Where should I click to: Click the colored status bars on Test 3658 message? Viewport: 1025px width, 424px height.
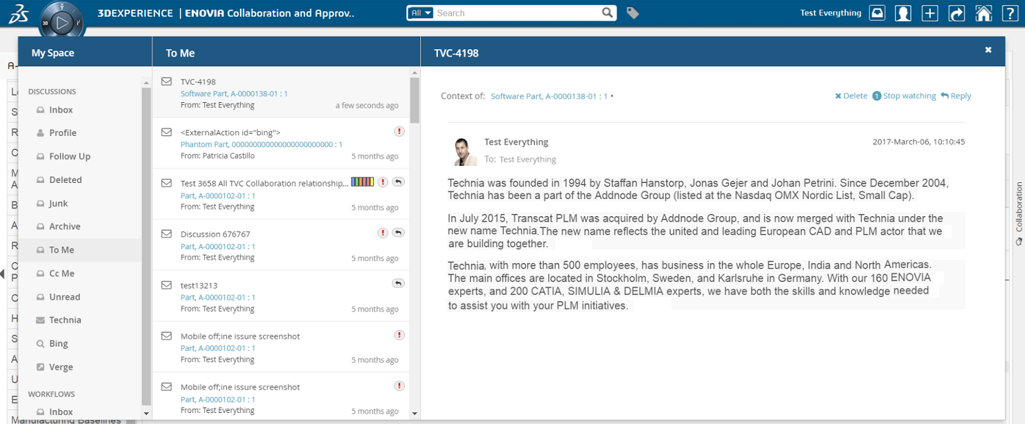(x=363, y=182)
